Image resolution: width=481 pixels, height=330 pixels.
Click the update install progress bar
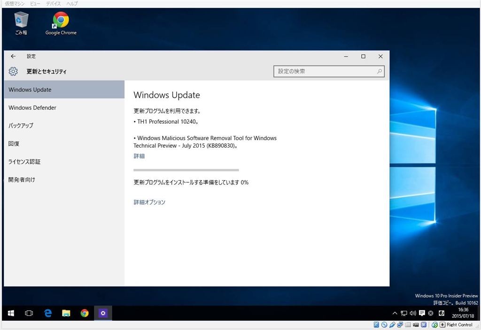(186, 170)
